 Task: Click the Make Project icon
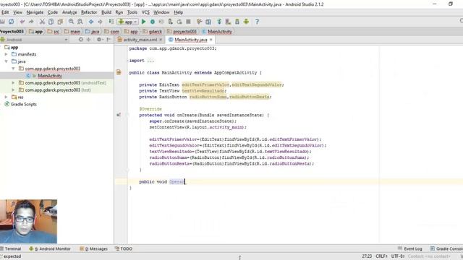(x=111, y=22)
